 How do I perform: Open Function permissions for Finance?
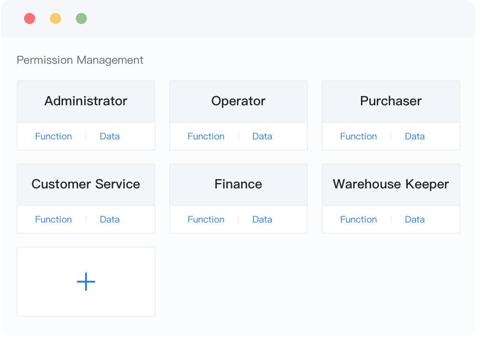coord(206,219)
